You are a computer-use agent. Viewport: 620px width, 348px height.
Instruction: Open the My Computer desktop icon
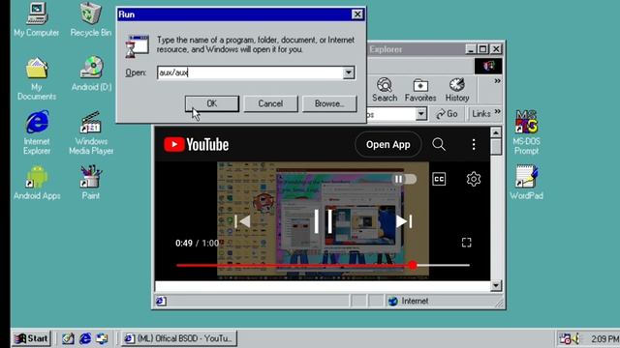point(37,19)
